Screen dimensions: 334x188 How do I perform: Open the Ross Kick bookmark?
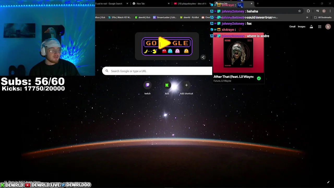pyautogui.click(x=100, y=17)
